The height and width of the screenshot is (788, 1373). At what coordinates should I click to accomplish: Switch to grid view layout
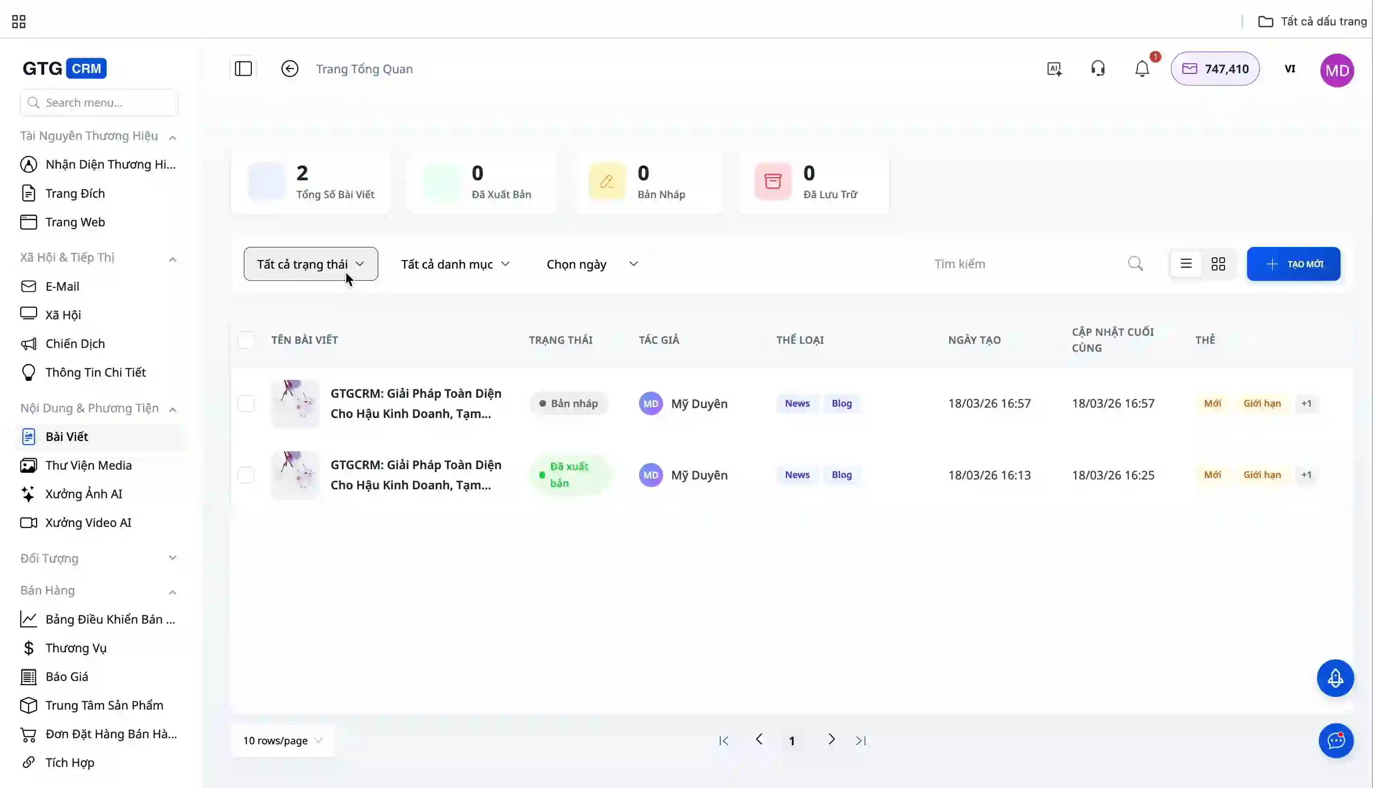coord(1218,264)
